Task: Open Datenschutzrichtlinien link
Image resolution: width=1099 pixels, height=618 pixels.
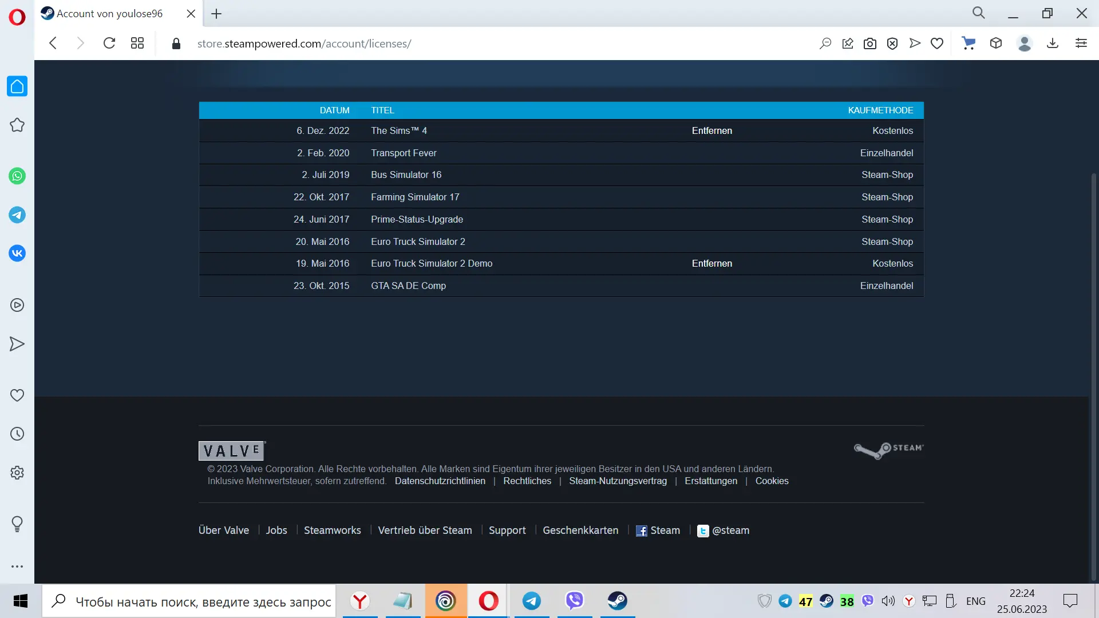Action: point(440,481)
